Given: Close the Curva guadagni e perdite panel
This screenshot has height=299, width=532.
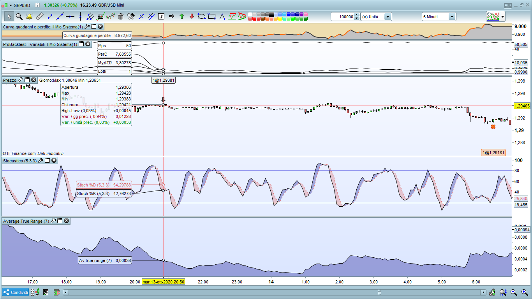Looking at the screenshot, I should click(100, 26).
